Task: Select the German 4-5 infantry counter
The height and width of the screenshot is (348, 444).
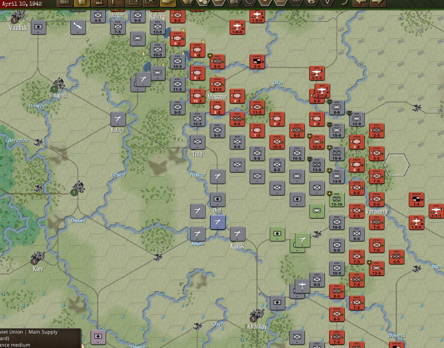Action: coord(98,16)
